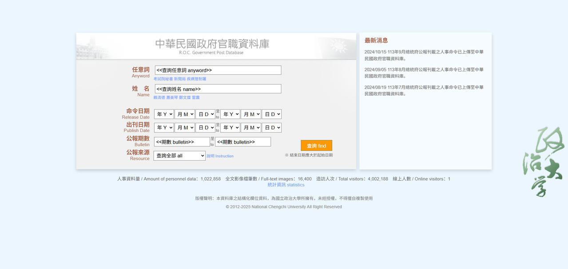The height and width of the screenshot is (269, 568).
Task: Open Publish Date end day dropdown
Action: [x=272, y=128]
